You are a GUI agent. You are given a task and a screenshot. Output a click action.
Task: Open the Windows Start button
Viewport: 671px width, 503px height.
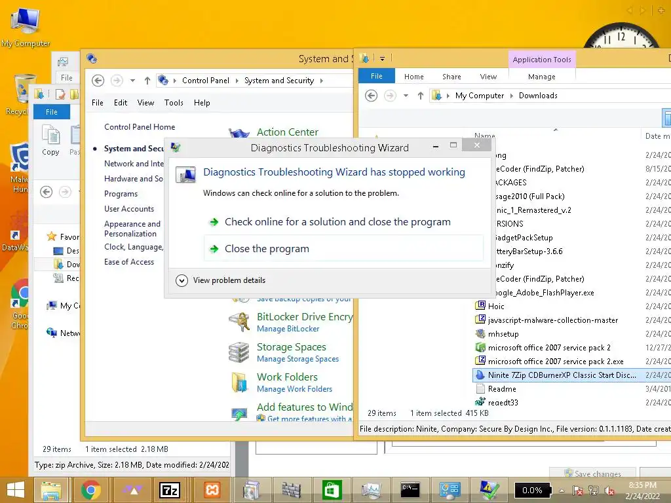point(16,490)
